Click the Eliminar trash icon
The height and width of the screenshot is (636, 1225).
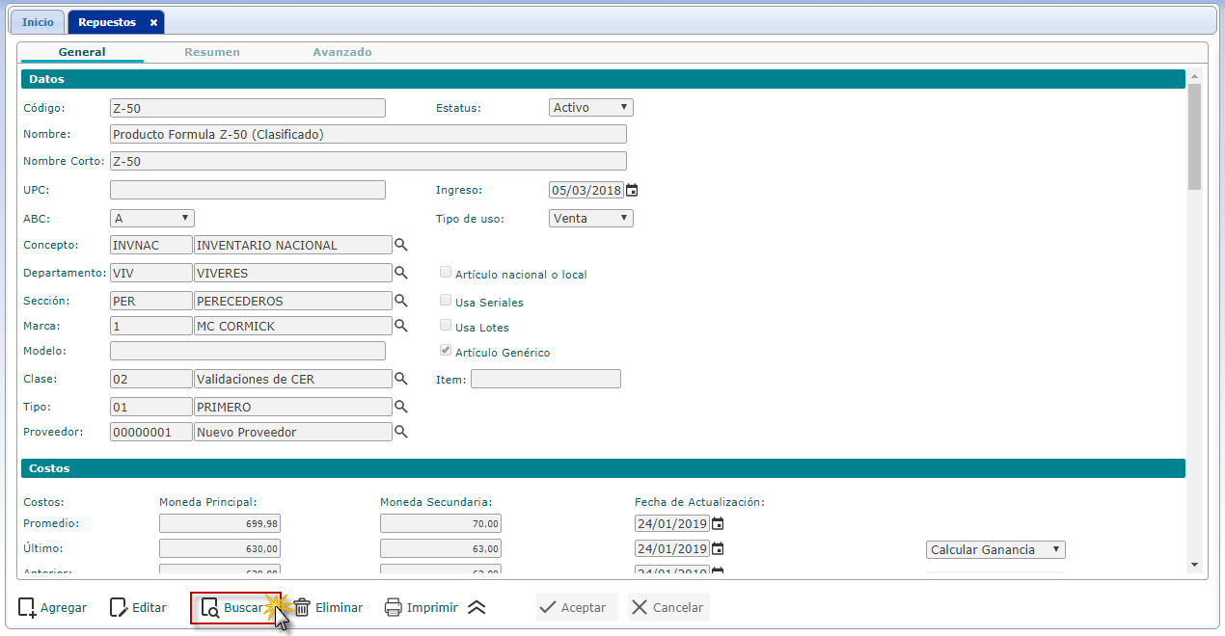(302, 608)
